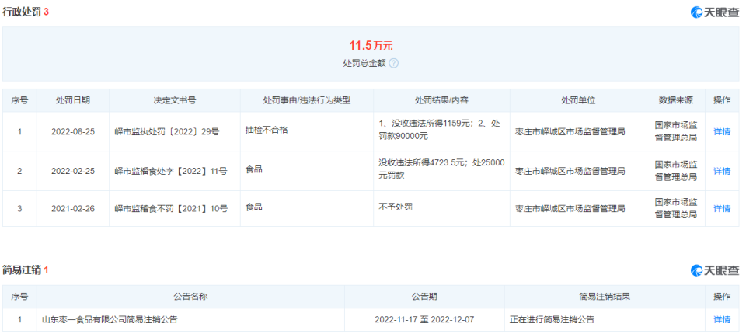Click the 11.5万元 total penalty amount
Screen dimensions: 746x334
371,46
